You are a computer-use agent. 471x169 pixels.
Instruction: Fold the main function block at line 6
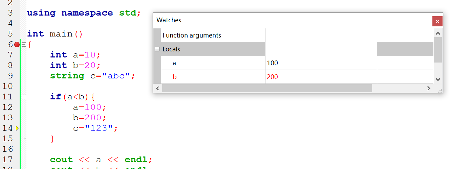point(24,44)
